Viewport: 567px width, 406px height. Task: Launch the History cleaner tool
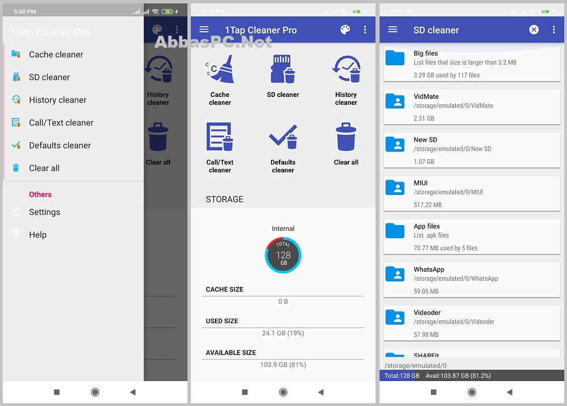point(346,68)
